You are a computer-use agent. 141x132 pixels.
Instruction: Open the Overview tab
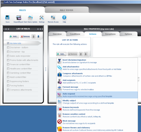[x=57, y=34]
